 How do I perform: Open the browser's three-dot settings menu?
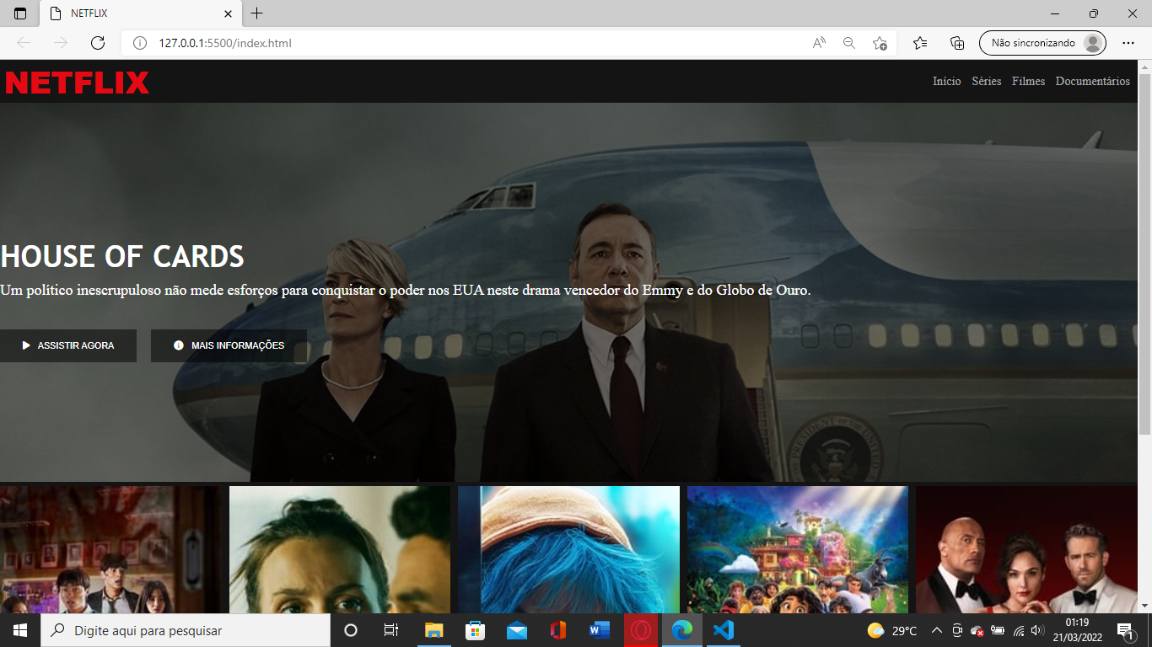point(1127,42)
